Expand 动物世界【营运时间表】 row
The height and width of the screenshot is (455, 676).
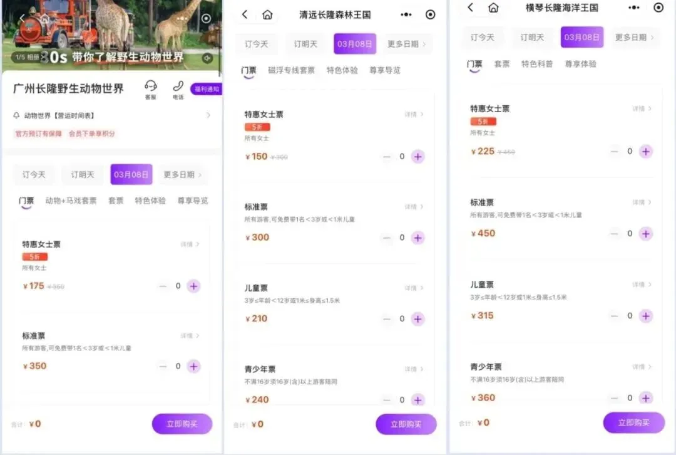(x=111, y=115)
